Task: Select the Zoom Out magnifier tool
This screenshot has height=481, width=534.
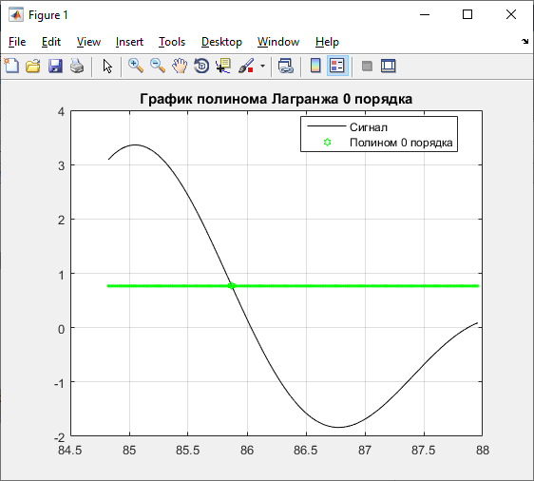Action: 158,66
